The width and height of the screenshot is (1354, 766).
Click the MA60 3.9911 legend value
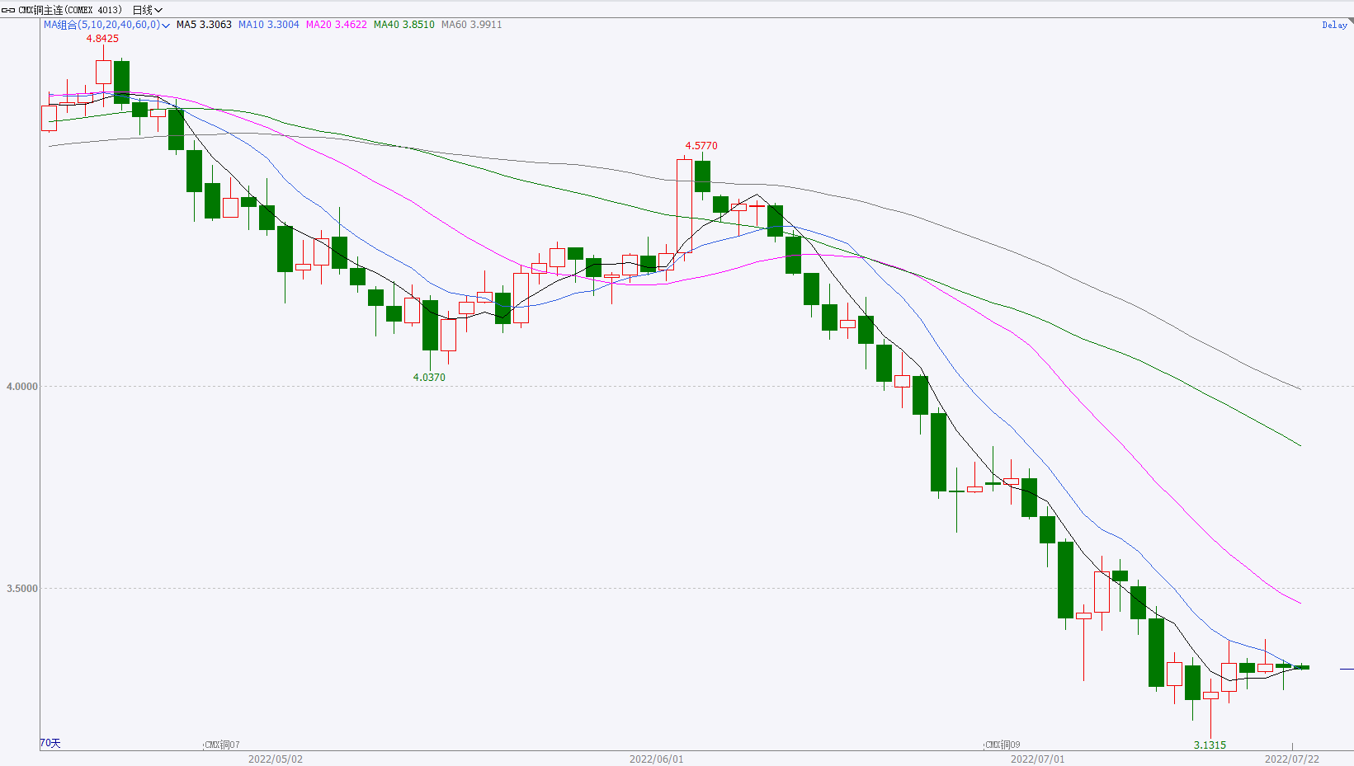coord(472,25)
